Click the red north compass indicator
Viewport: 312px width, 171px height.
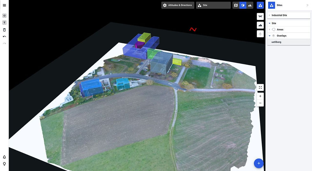point(193,30)
